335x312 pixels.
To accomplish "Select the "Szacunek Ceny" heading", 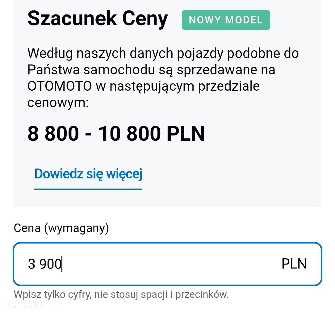I will pyautogui.click(x=97, y=19).
